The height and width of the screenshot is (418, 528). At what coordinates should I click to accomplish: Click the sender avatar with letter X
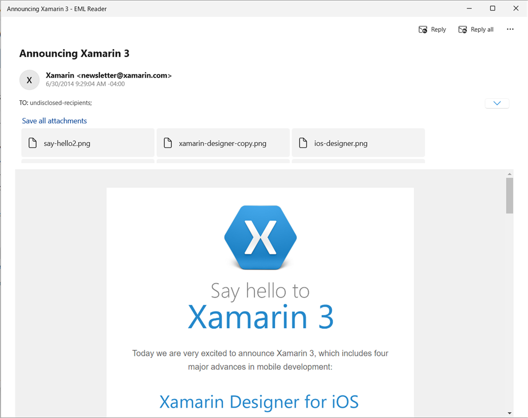coord(29,80)
